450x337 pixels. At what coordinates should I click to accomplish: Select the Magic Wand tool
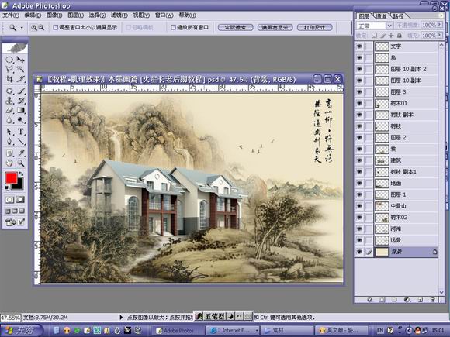[x=21, y=69]
